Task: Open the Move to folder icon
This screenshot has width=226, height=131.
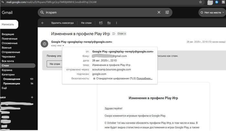Action: click(x=109, y=23)
